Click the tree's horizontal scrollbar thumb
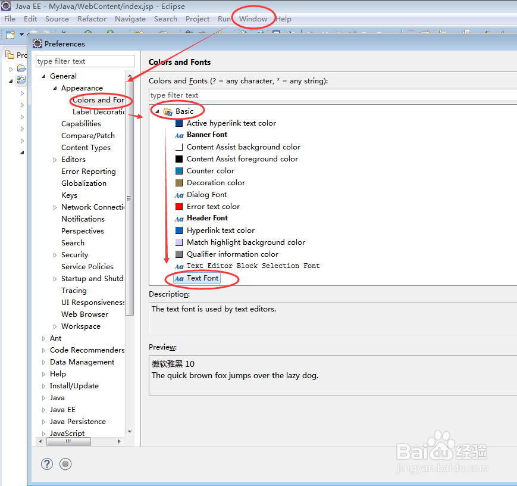This screenshot has height=486, width=517. point(68,441)
